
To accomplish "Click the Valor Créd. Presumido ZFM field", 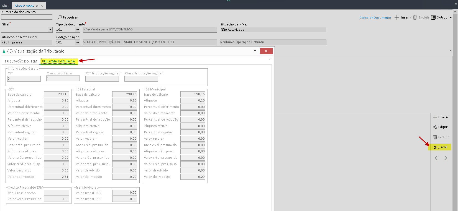I will pyautogui.click(x=57, y=199).
